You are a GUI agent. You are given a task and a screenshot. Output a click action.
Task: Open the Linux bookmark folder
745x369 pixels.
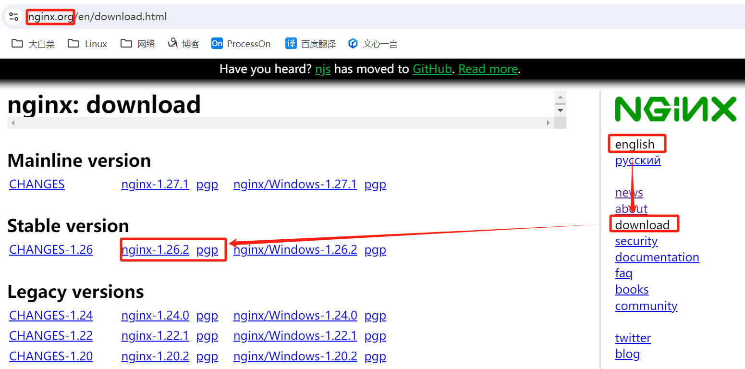pos(87,44)
